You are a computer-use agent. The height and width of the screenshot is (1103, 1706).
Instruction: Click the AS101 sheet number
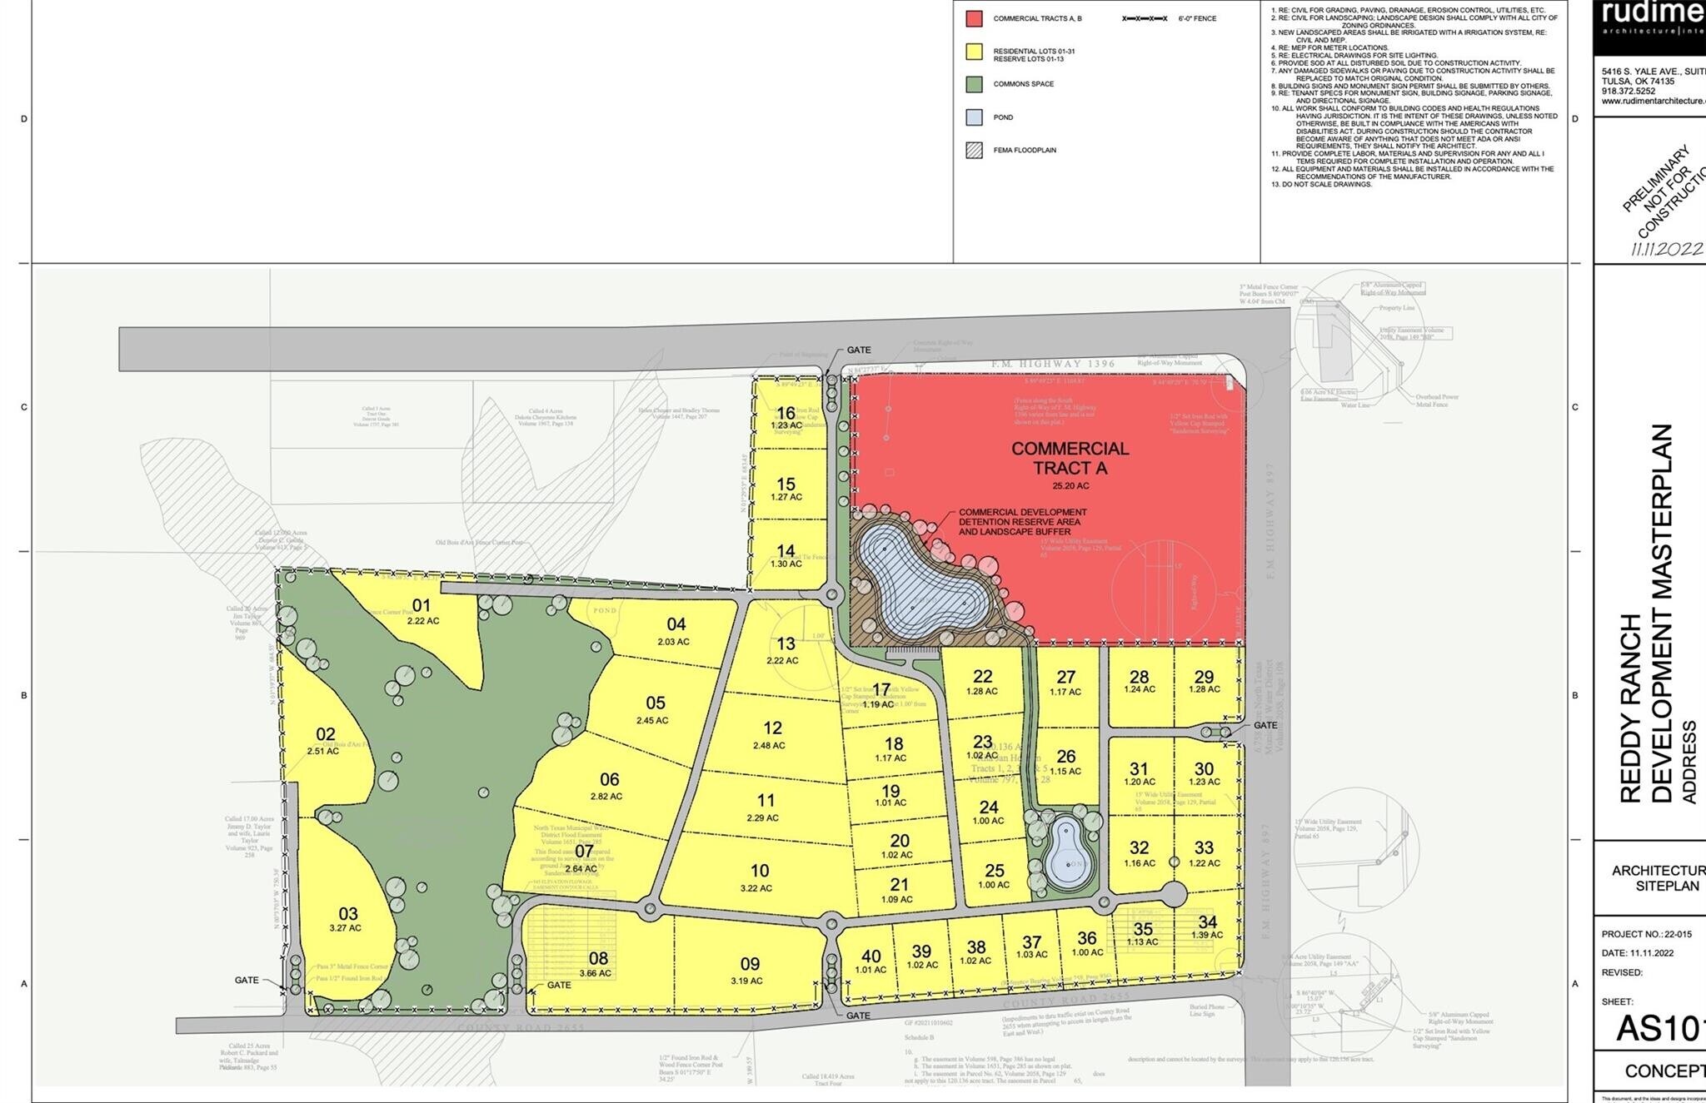point(1659,1029)
